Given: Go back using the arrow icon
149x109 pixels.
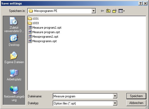Looking at the screenshot, I should click(102, 11).
